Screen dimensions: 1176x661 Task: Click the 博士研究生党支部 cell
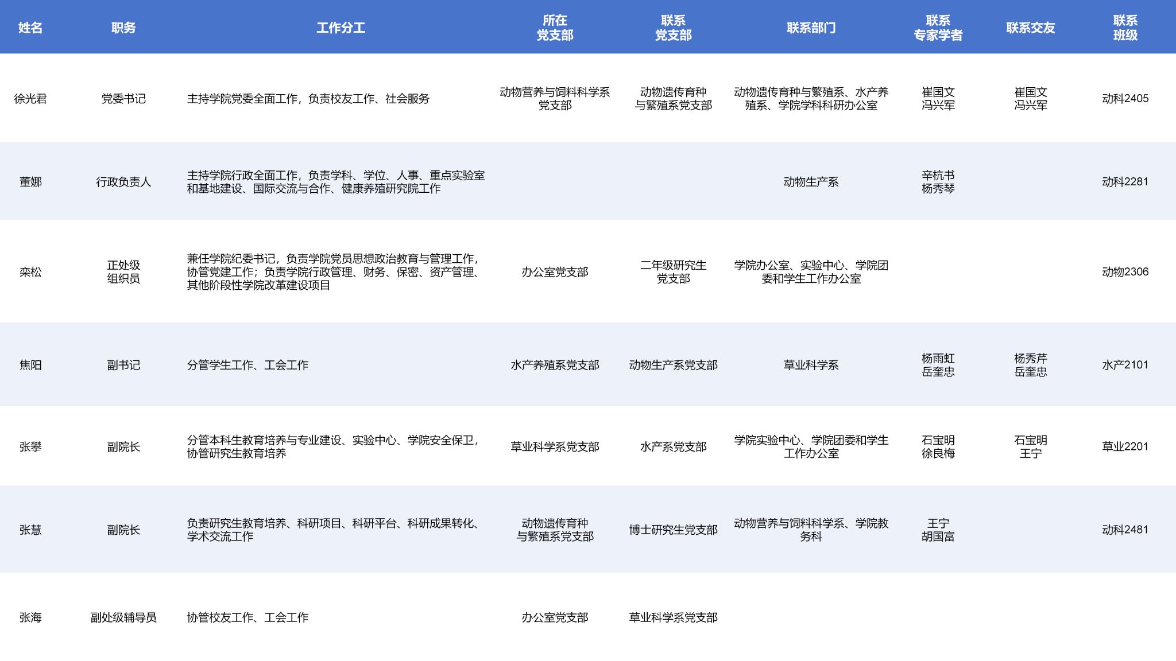click(673, 530)
